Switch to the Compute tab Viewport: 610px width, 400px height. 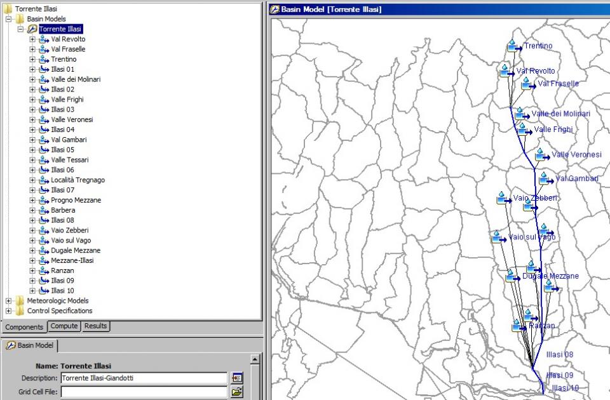(x=64, y=326)
